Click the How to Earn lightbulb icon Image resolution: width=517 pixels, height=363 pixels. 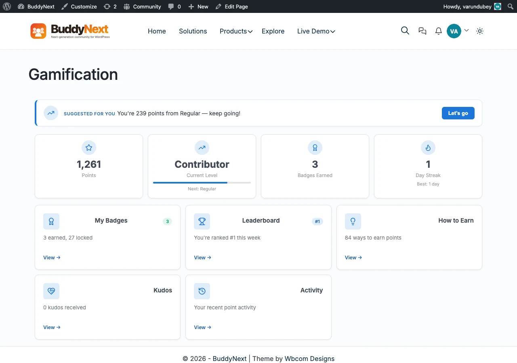coord(353,221)
